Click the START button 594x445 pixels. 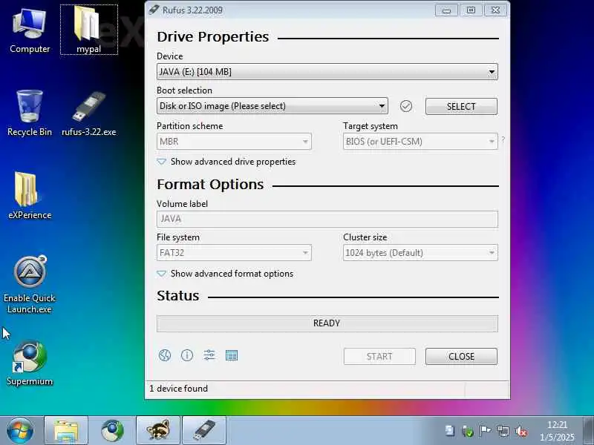(x=379, y=357)
